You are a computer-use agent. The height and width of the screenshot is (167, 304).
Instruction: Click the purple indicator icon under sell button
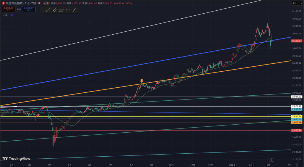[x=12, y=15]
